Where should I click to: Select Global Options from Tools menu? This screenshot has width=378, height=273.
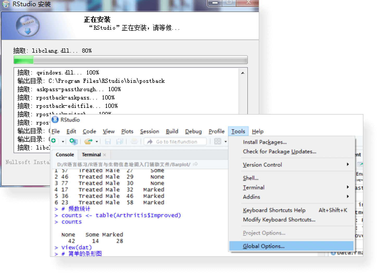tap(263, 246)
